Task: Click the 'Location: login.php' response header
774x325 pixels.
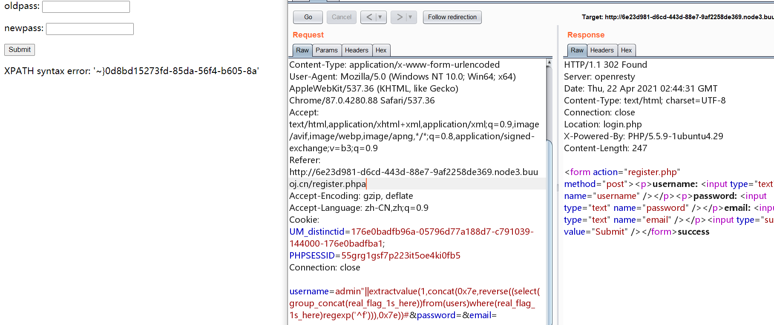Action: tap(603, 124)
